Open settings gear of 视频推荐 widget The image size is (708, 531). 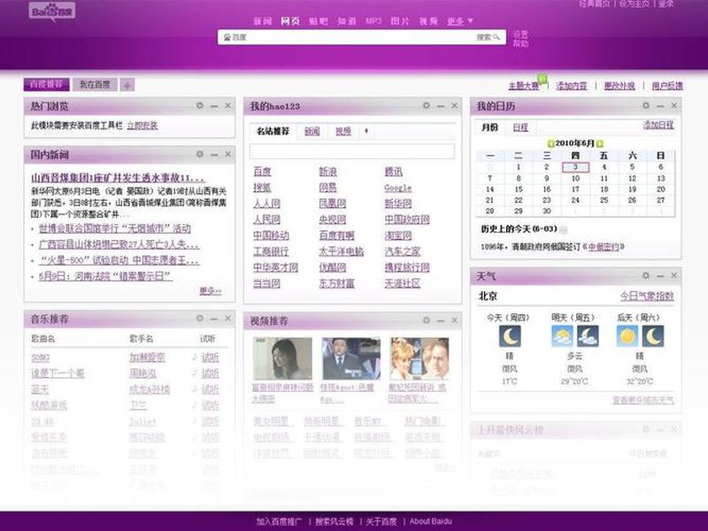click(x=427, y=320)
